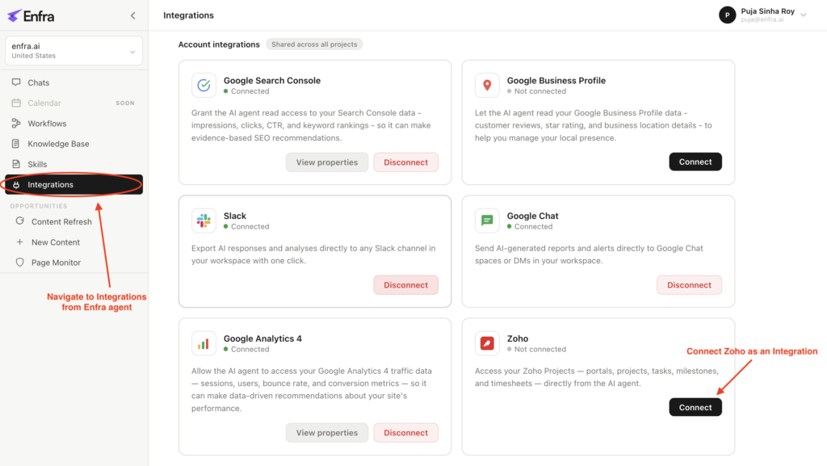Click the Enfra logo icon

coord(15,16)
